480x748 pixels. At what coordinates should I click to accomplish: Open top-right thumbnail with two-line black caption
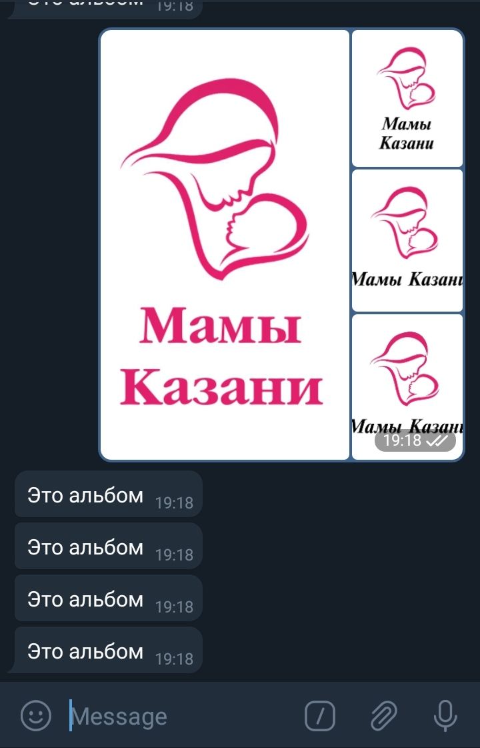point(407,98)
